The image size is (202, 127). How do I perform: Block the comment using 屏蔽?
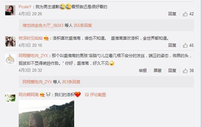coord(157,70)
